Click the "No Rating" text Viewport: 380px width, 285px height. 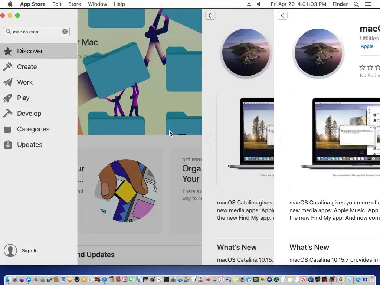tap(370, 76)
